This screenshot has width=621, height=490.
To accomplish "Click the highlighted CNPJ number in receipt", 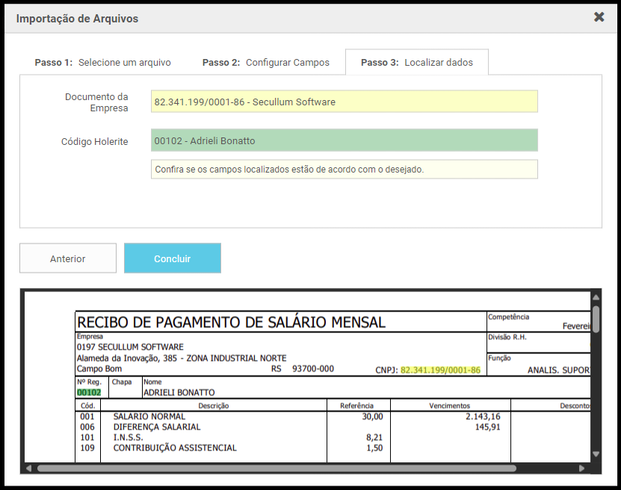I will (440, 370).
